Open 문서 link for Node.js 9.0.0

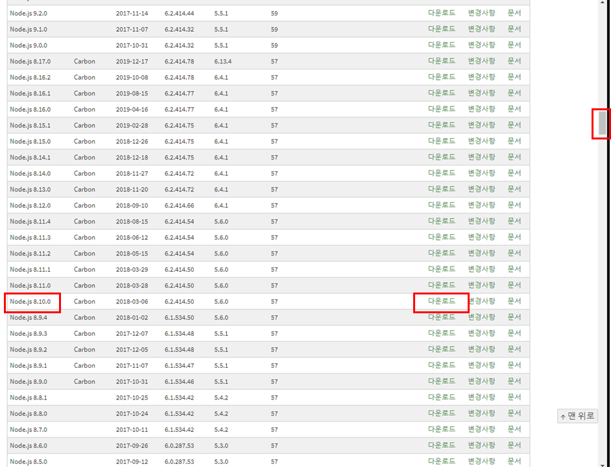tap(514, 45)
